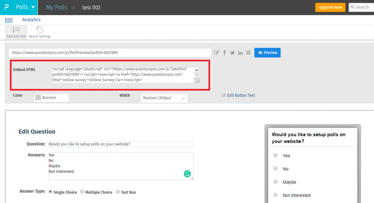Choose Maybe in the poll preview
This screenshot has width=374, height=203.
276,182
